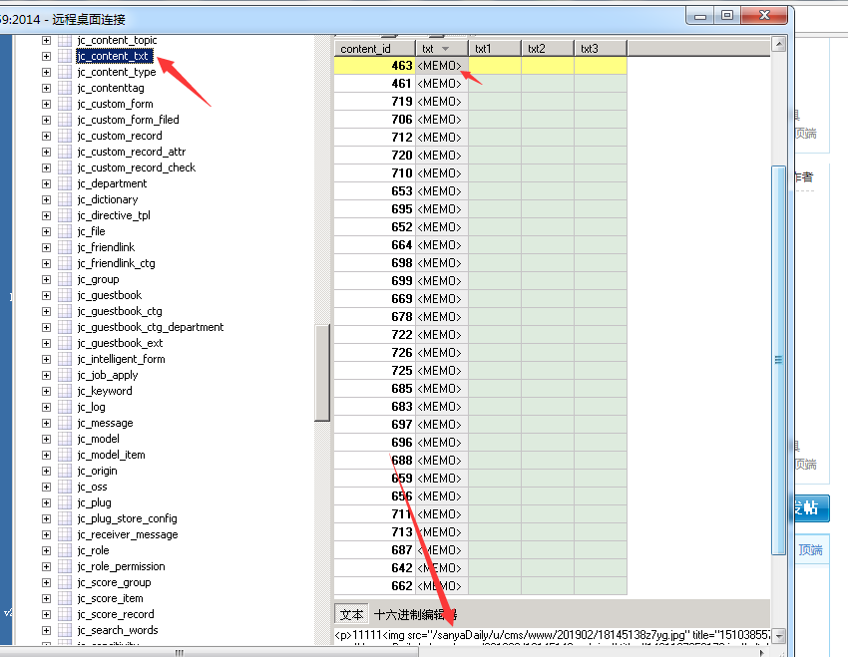
Task: Expand the jc_content_type tree node
Action: [x=46, y=72]
